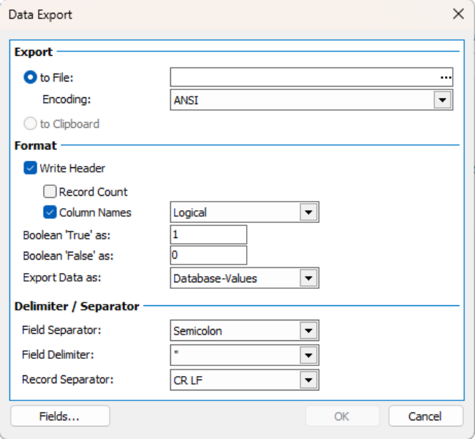This screenshot has height=439, width=475.
Task: Toggle the Column Names checkbox
Action: [49, 212]
